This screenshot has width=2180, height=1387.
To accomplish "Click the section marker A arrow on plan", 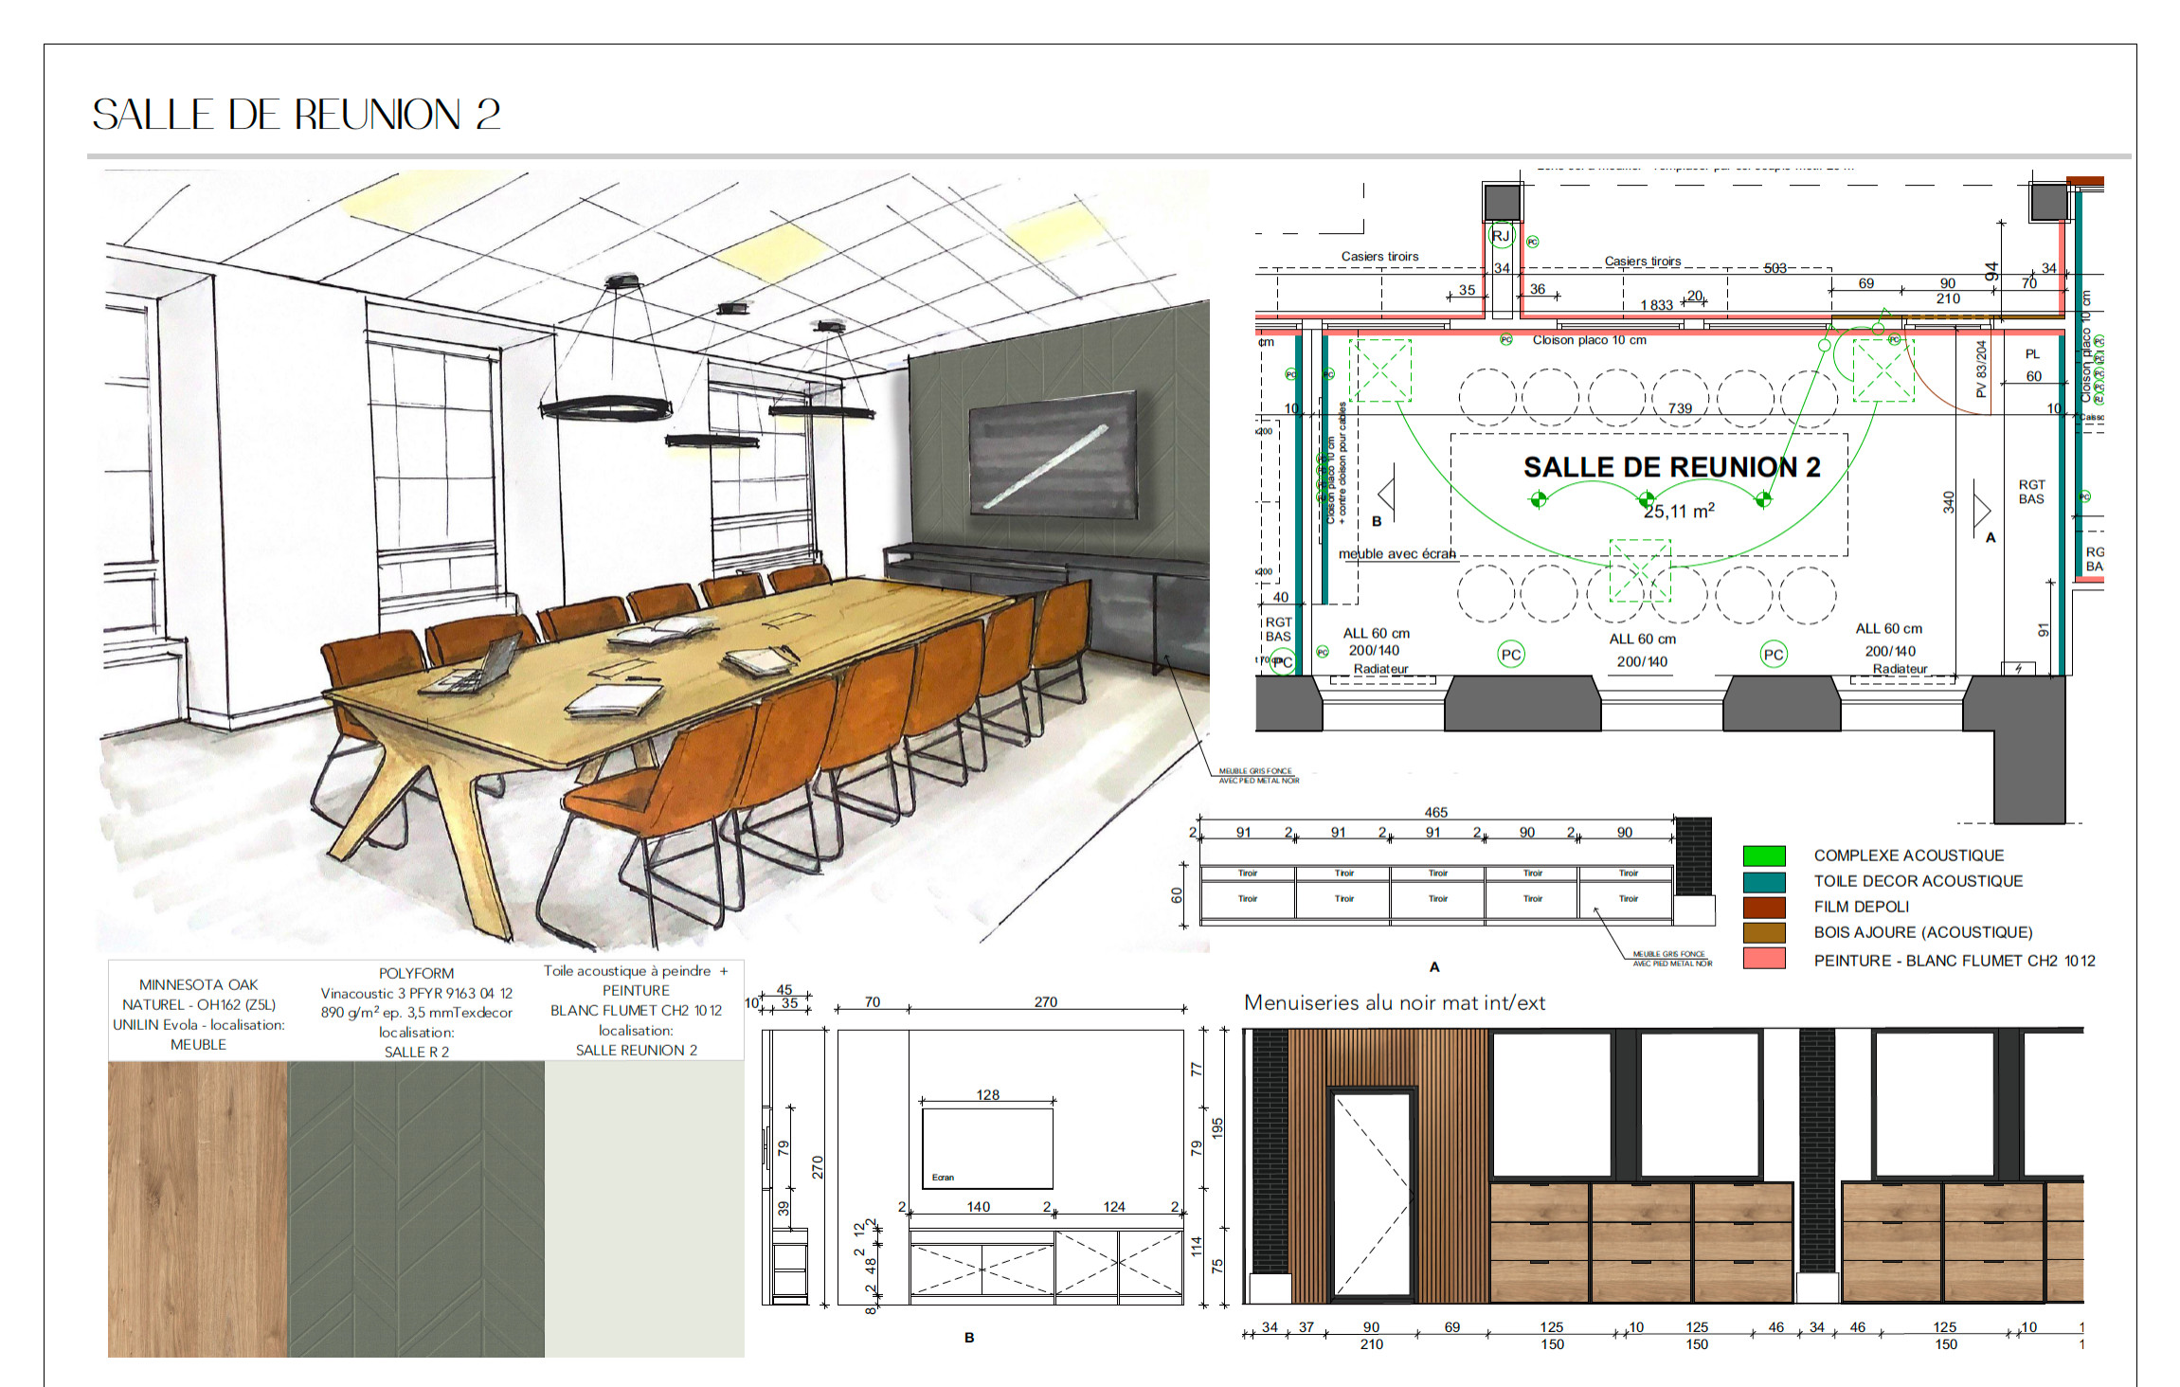I will click(x=1983, y=509).
